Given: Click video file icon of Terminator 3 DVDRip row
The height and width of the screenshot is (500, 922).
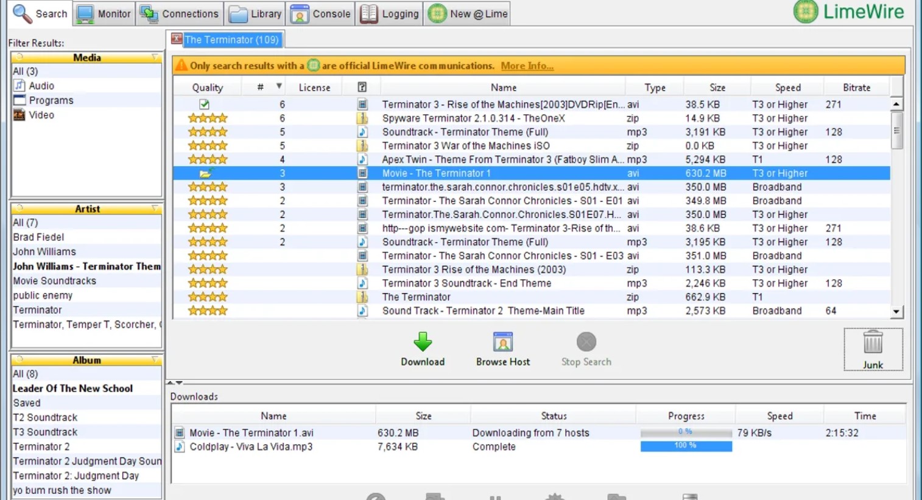Looking at the screenshot, I should pos(362,105).
